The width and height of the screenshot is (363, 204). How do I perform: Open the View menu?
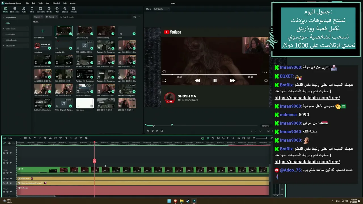(48, 3)
